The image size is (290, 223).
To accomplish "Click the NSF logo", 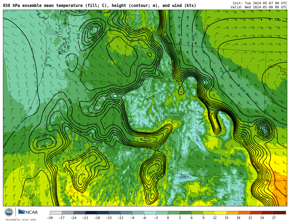I will tap(9, 212).
